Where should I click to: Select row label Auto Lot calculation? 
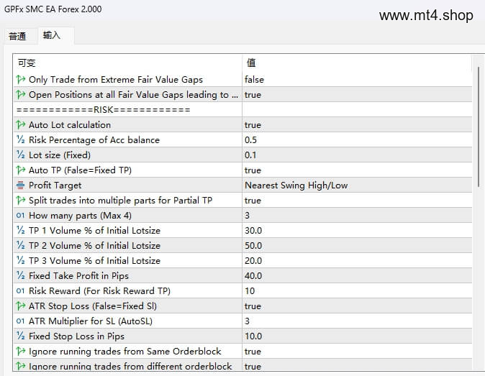click(70, 125)
